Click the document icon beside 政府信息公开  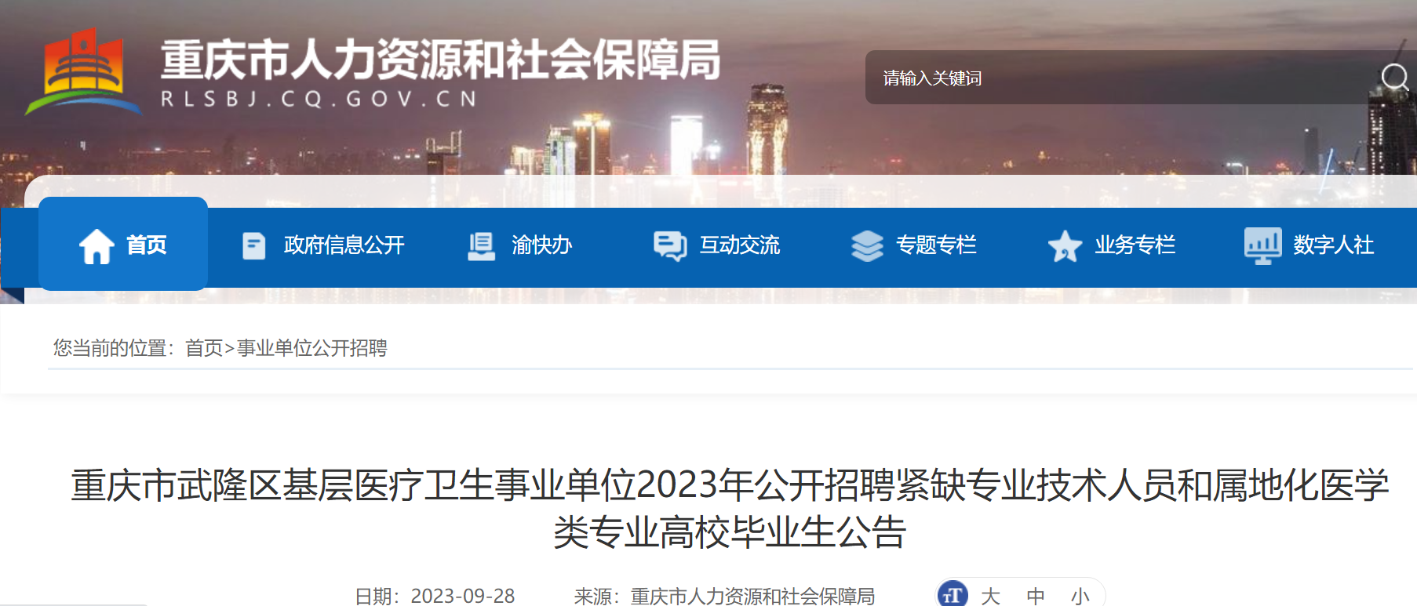coord(253,245)
